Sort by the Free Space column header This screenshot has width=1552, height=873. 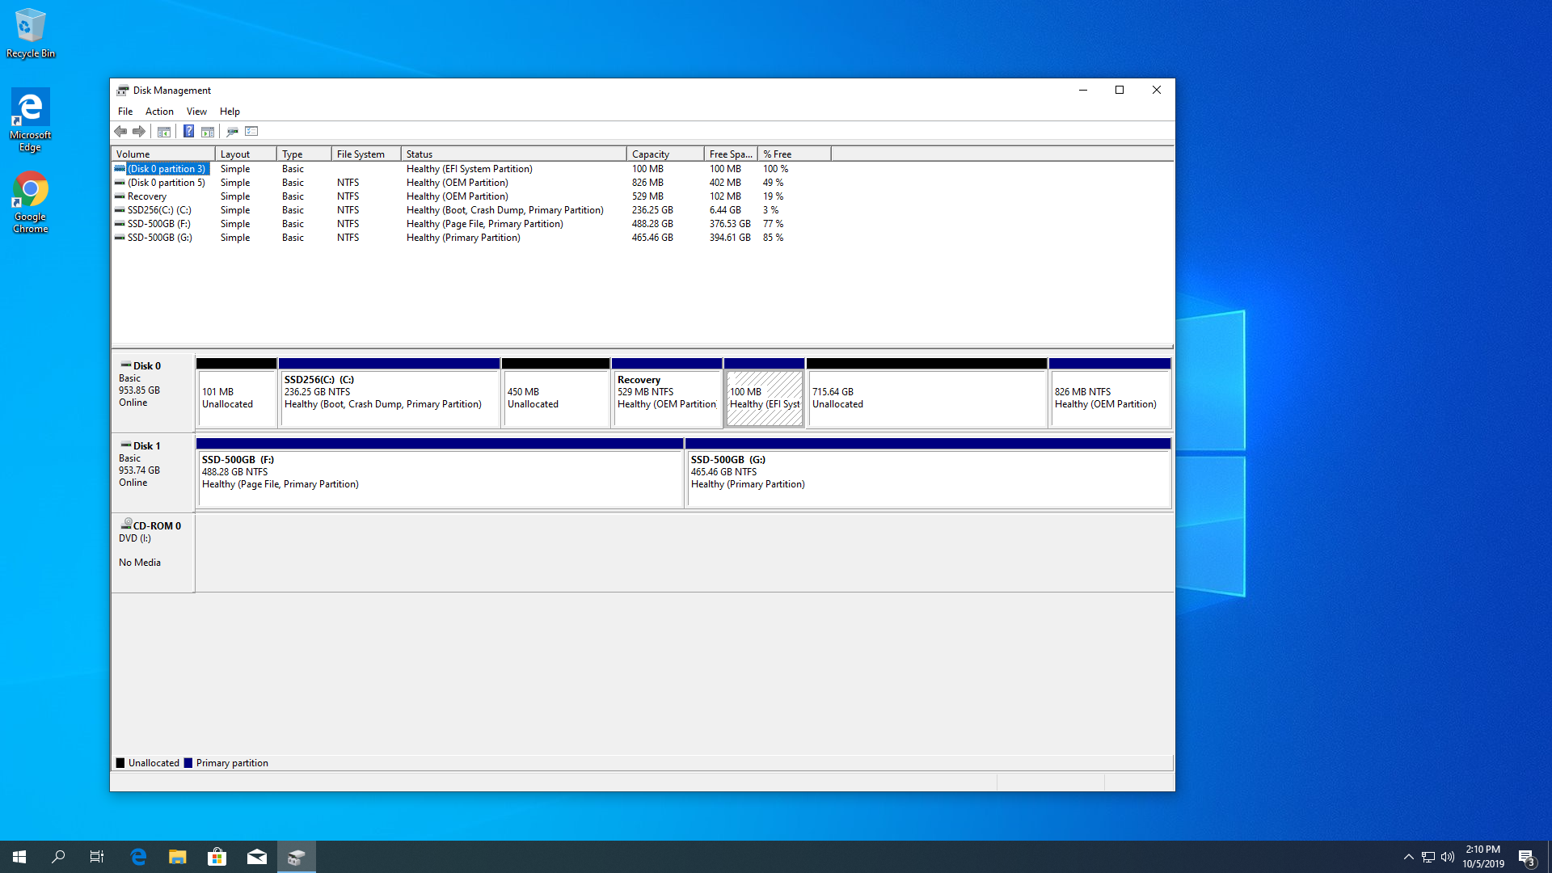(731, 154)
